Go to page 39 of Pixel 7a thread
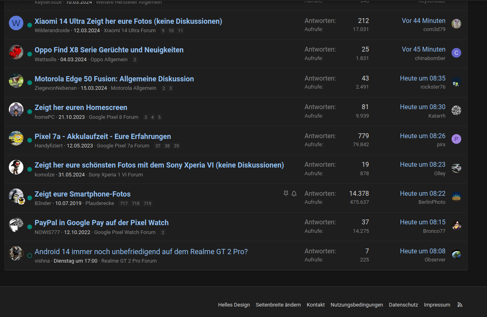The height and width of the screenshot is (317, 487). coord(176,146)
